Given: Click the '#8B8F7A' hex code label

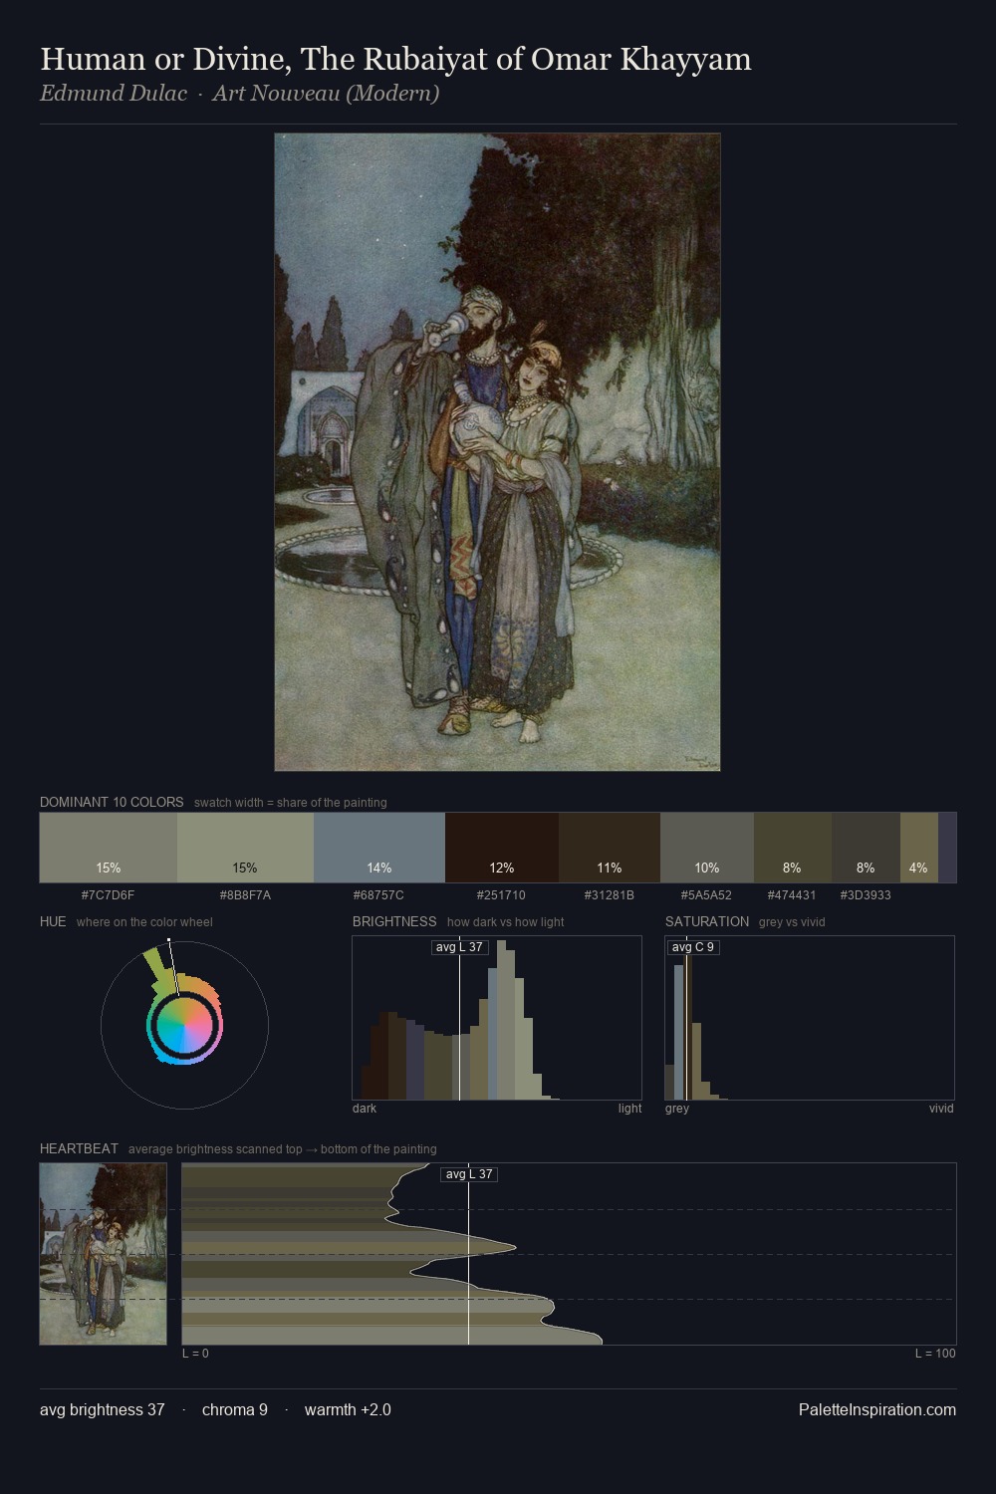Looking at the screenshot, I should pyautogui.click(x=245, y=894).
